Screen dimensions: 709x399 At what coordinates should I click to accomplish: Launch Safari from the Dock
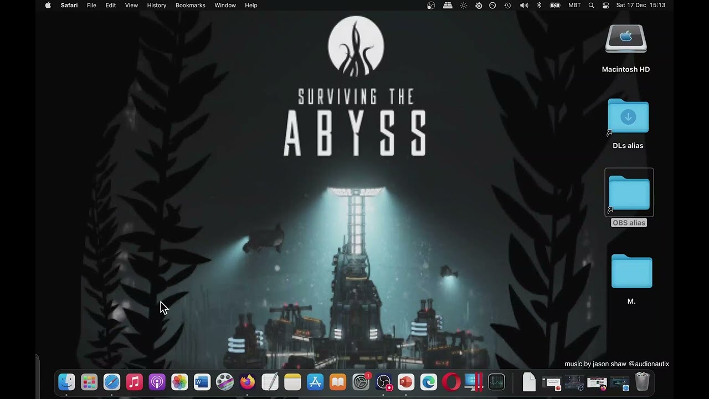point(112,382)
